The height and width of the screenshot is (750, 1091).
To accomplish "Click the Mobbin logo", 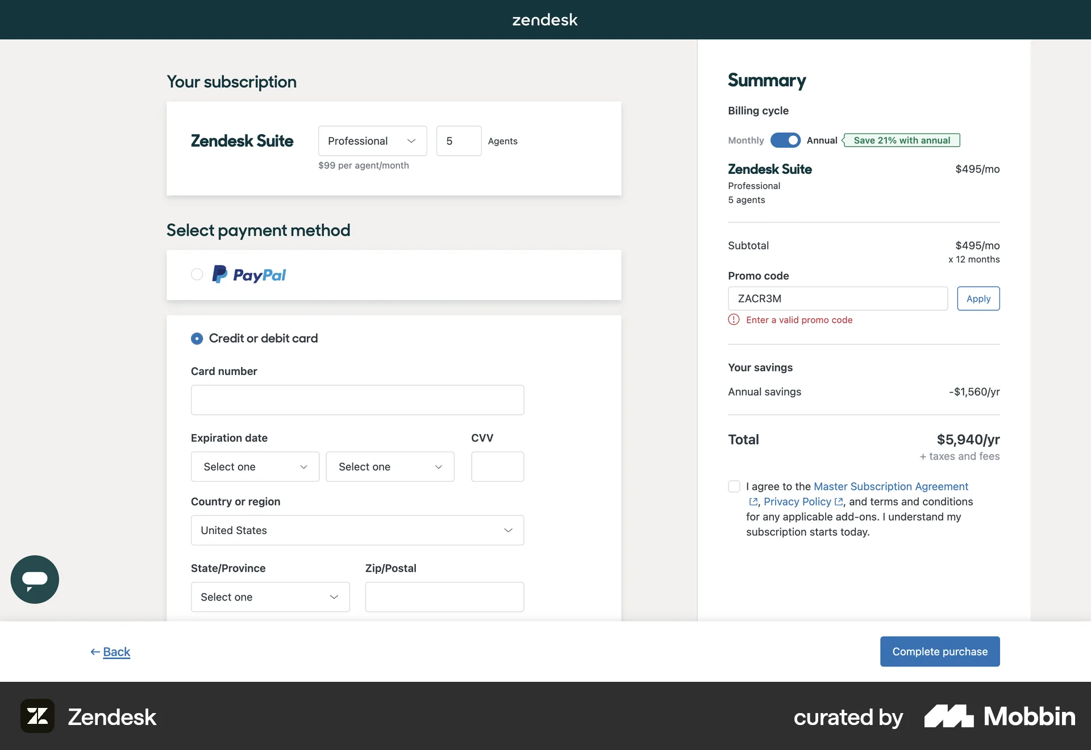I will [x=1000, y=716].
